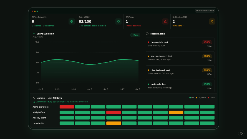This screenshot has width=247, height=139.
Task: Open the View alerts link
Action: point(178,26)
